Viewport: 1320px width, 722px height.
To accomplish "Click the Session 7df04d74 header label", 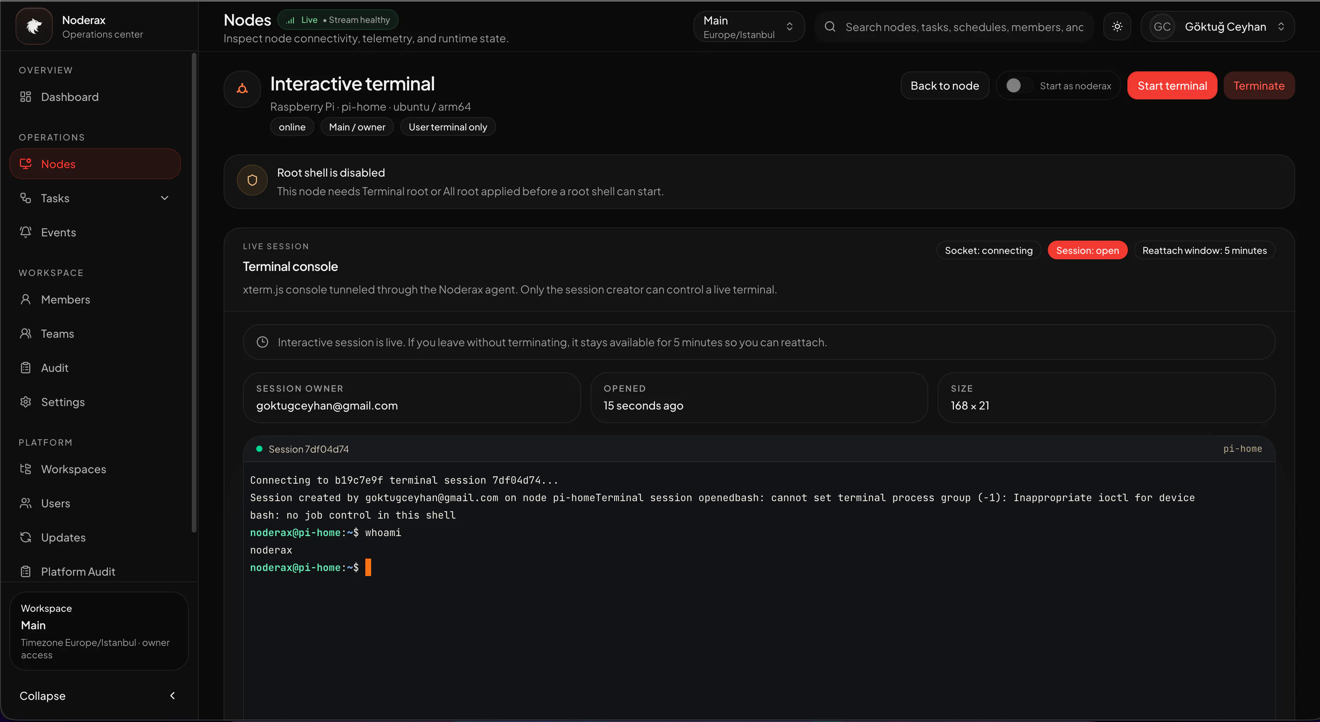I will (309, 450).
